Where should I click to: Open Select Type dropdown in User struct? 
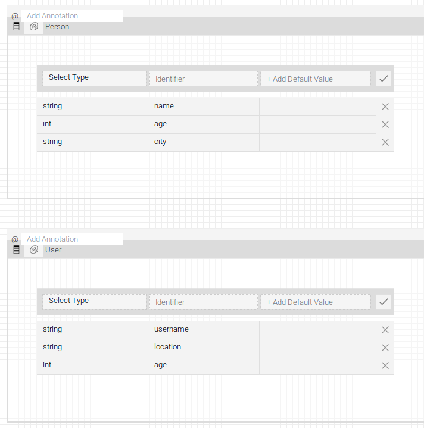point(95,302)
